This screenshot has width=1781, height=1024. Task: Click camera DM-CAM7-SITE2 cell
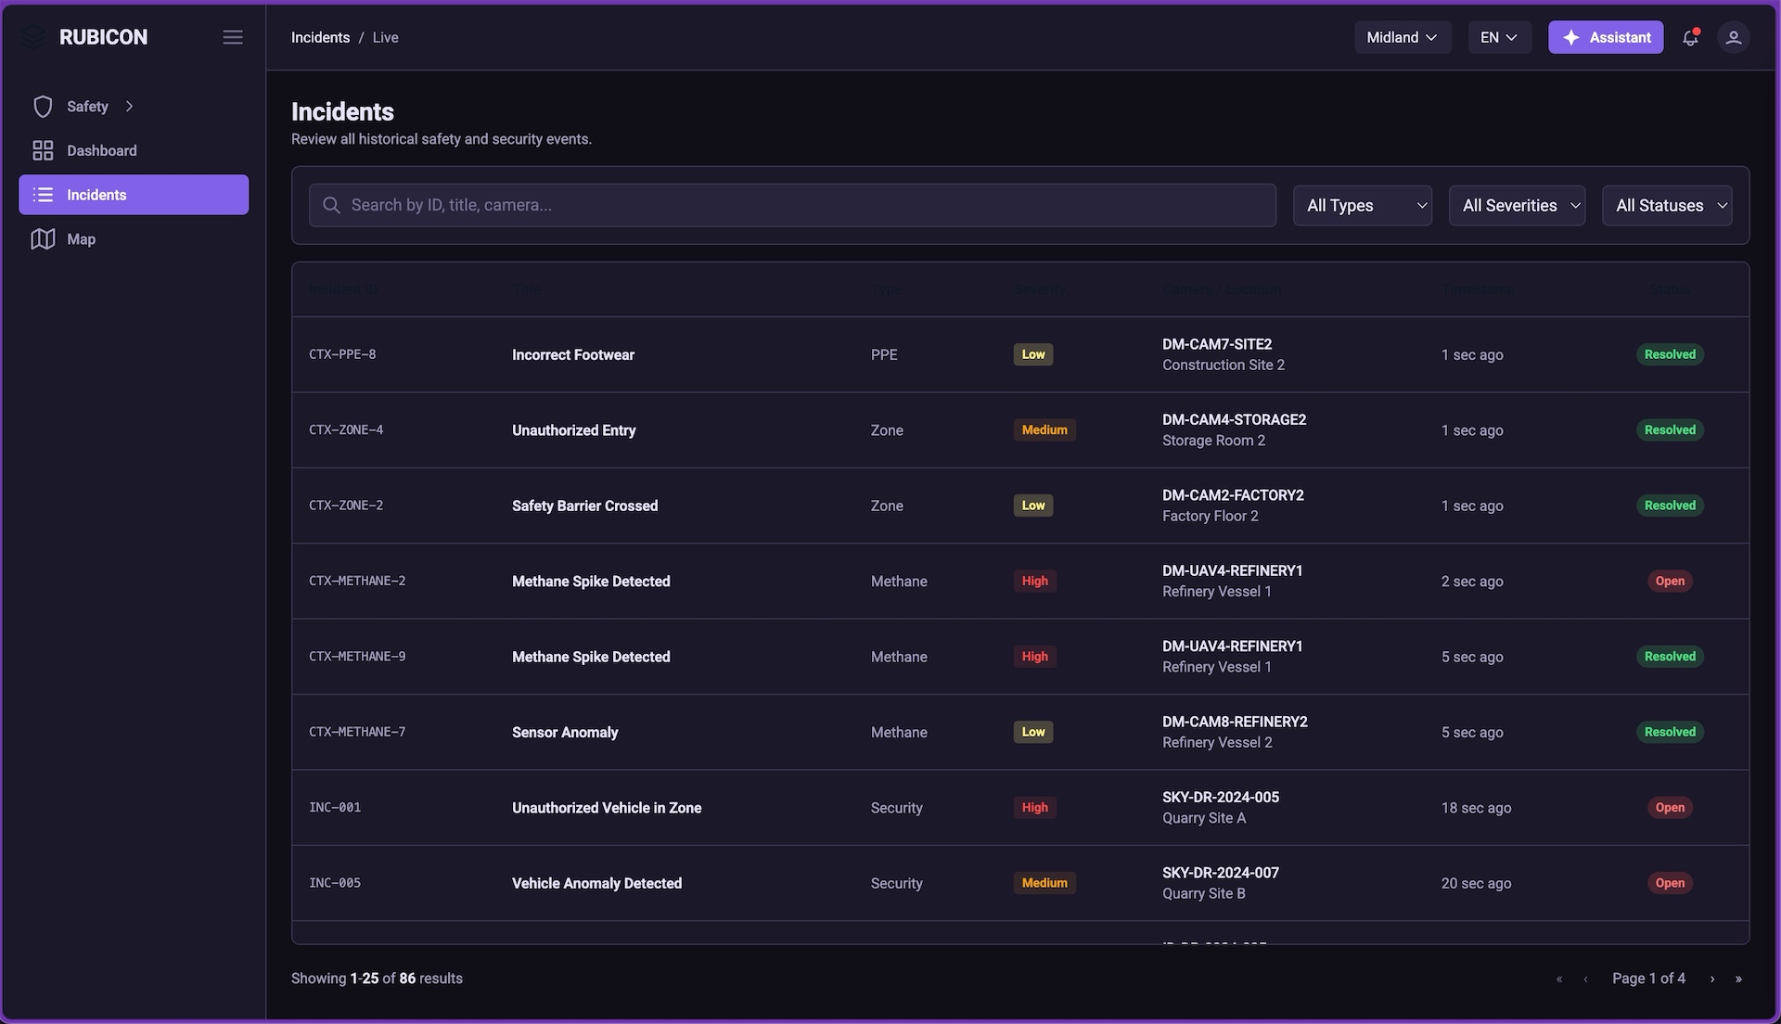tap(1224, 354)
